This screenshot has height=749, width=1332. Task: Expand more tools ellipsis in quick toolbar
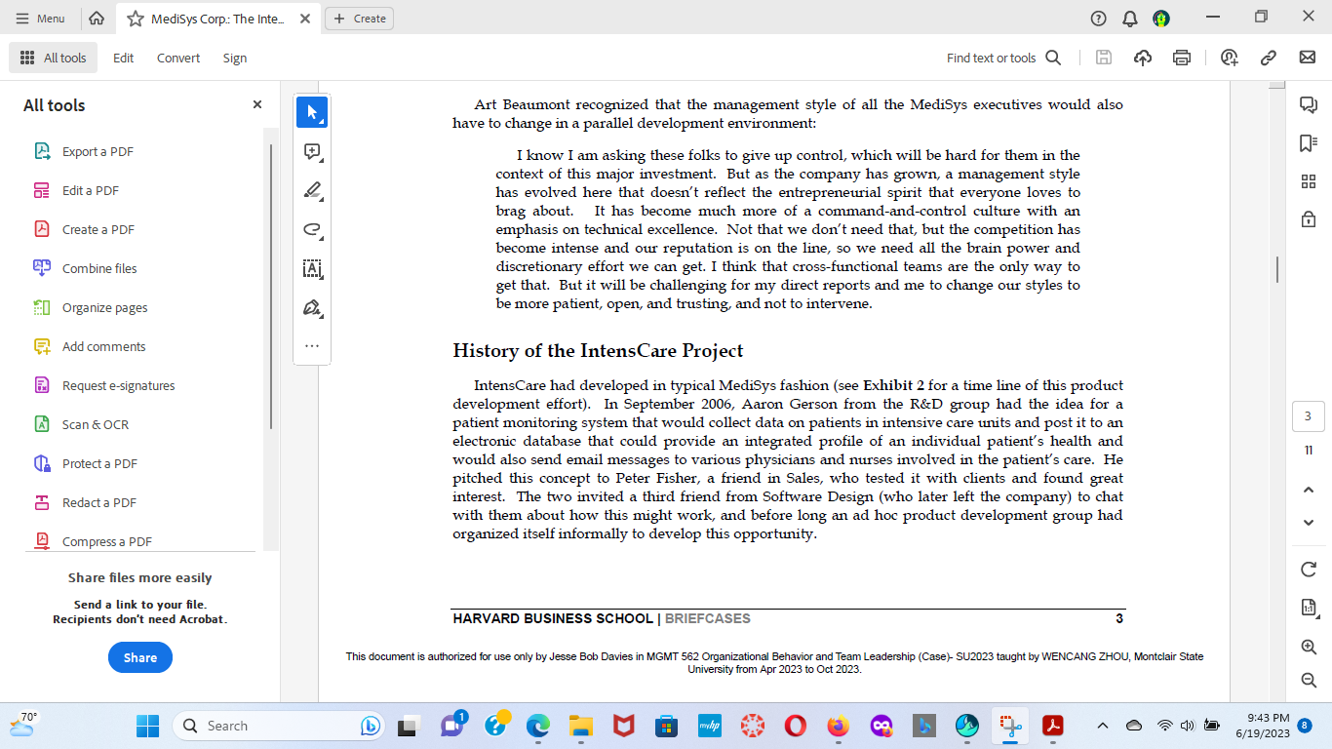click(x=312, y=345)
